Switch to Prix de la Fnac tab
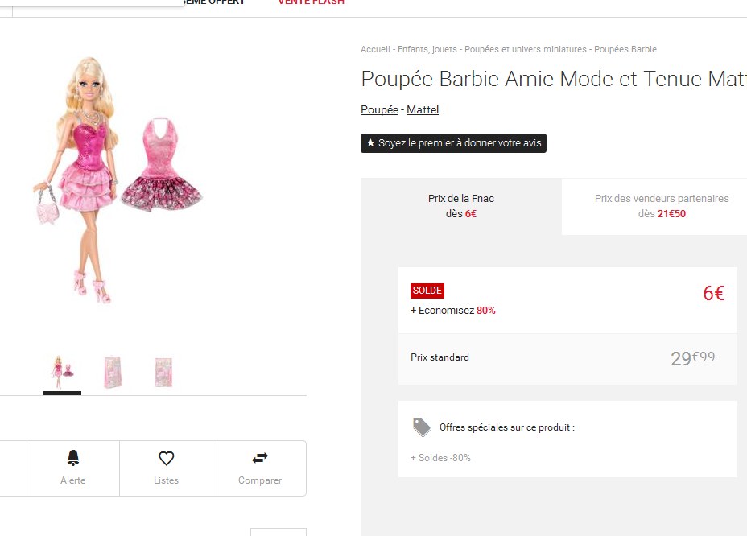This screenshot has width=747, height=536. [x=460, y=206]
